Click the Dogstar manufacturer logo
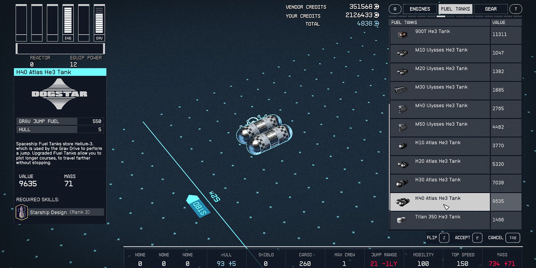Image resolution: width=536 pixels, height=268 pixels. (x=60, y=94)
